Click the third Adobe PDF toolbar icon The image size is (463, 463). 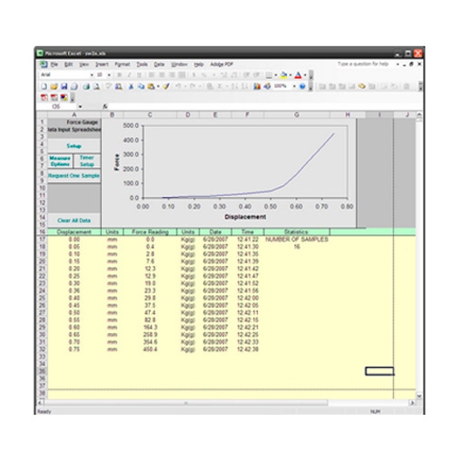click(x=64, y=97)
